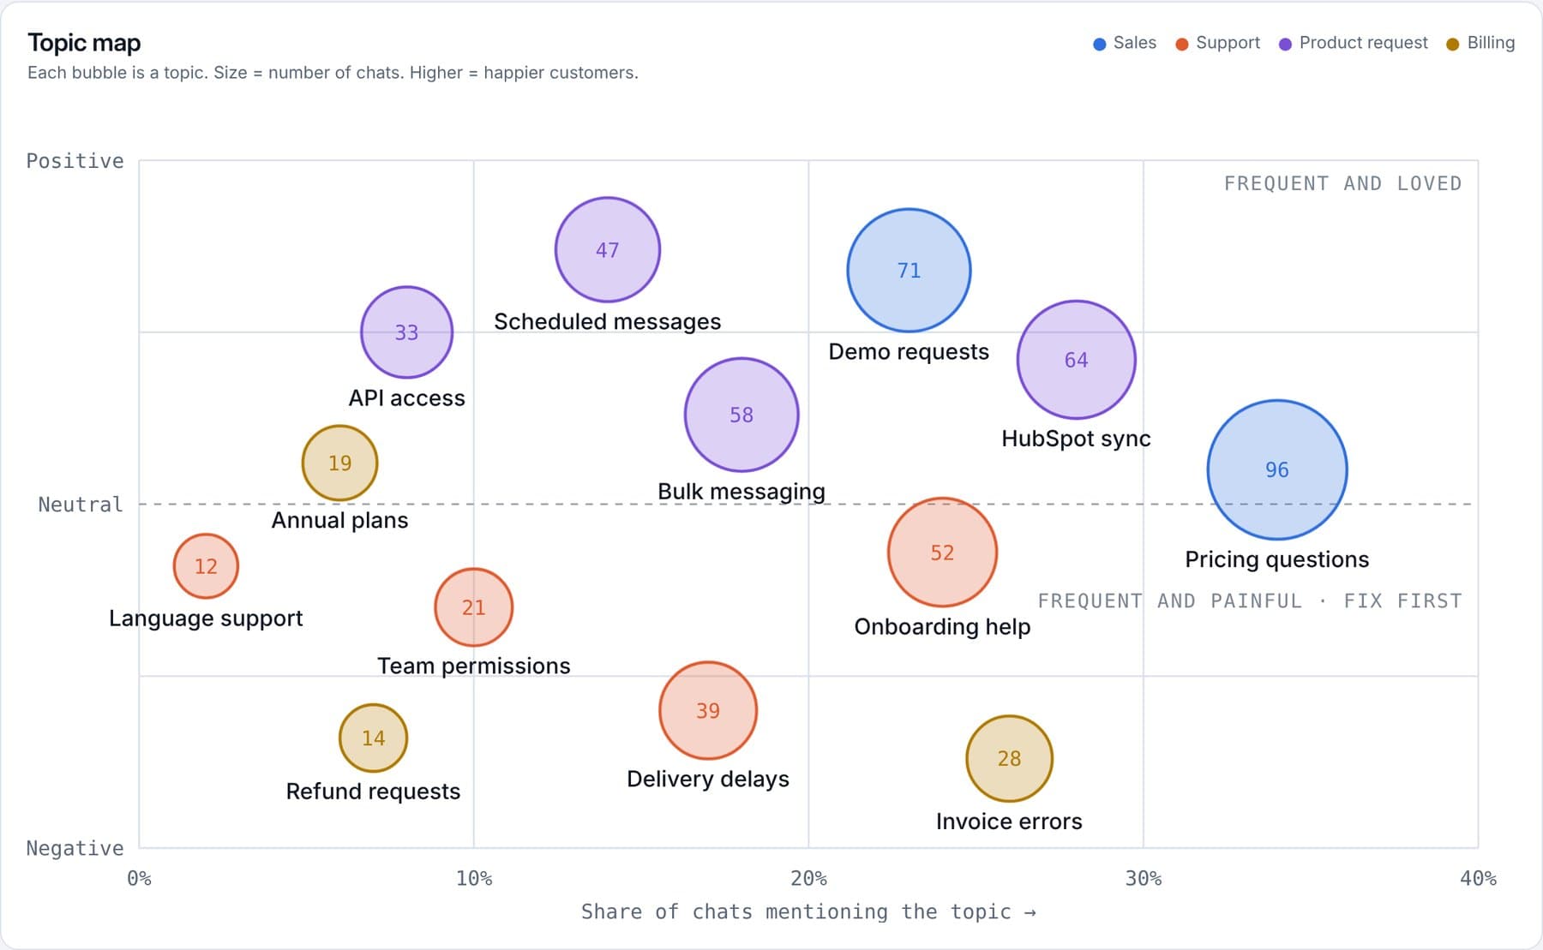The width and height of the screenshot is (1543, 950).
Task: Click the Language support bubble labeled 12
Action: click(206, 565)
